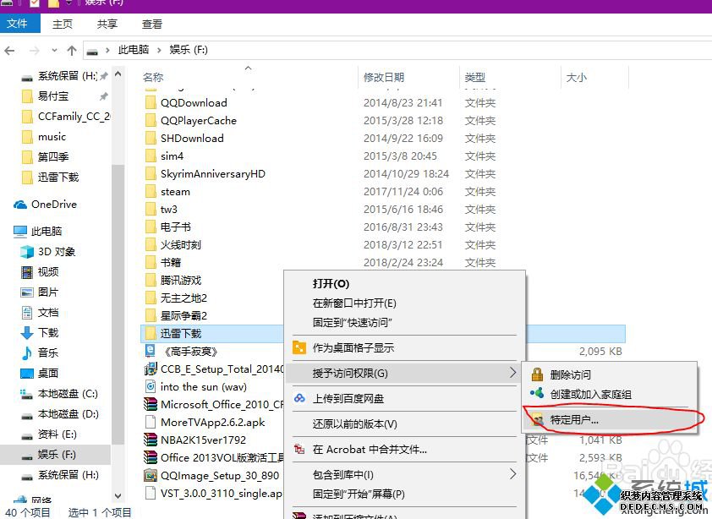Image resolution: width=712 pixels, height=519 pixels.
Task: Switch to the 共享 ribbon tab
Action: 107,24
